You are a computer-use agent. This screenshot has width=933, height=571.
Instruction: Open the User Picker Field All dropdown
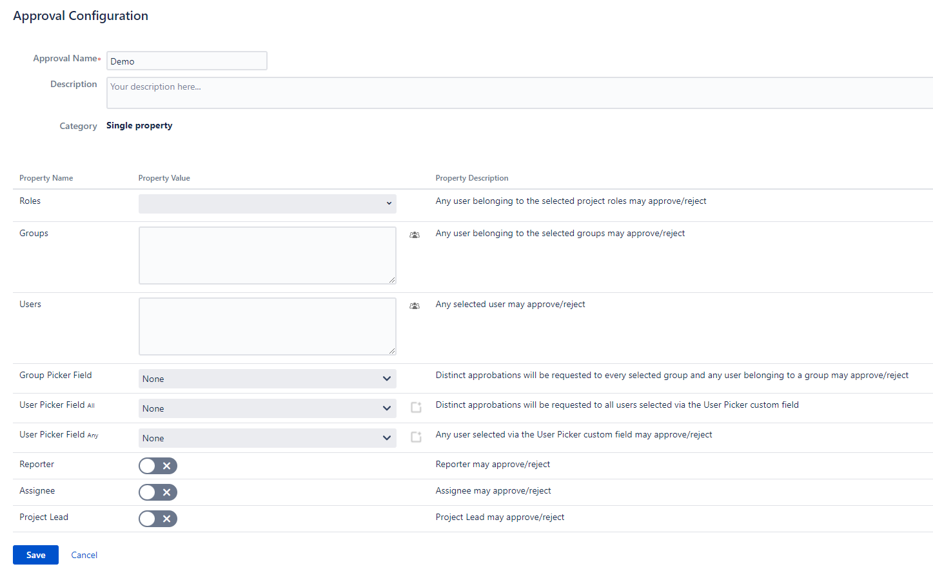(267, 408)
